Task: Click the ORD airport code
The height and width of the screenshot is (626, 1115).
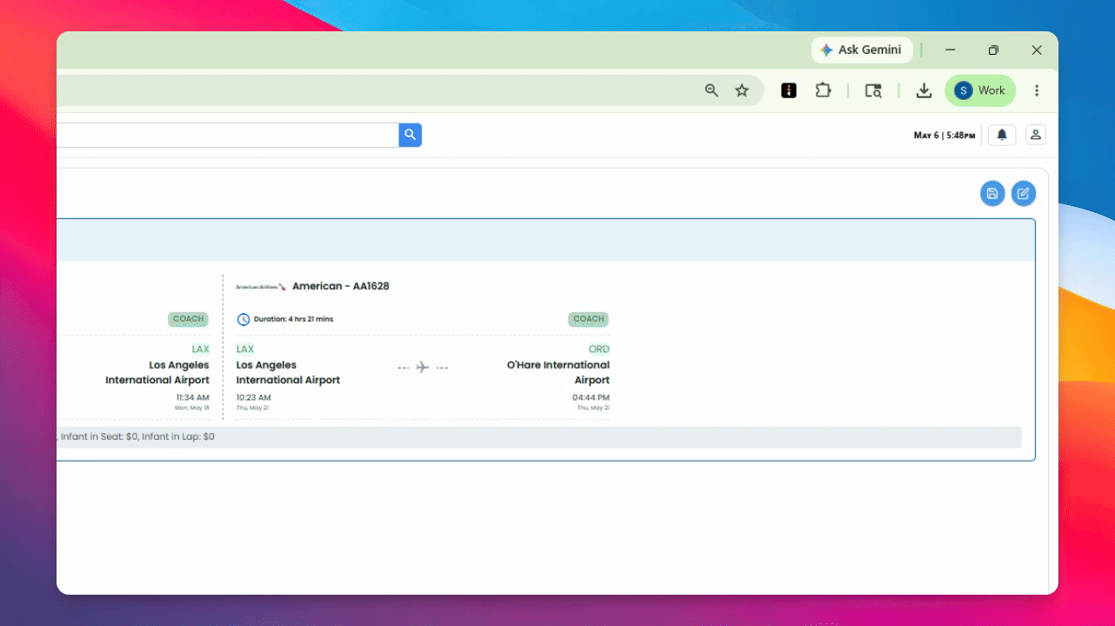Action: (x=598, y=350)
